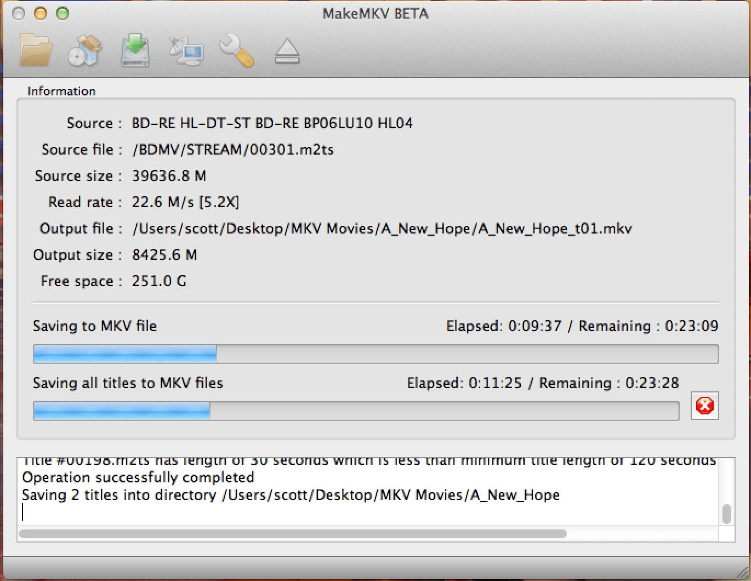The width and height of the screenshot is (751, 581).
Task: Click the free space value 251.0 G
Action: click(x=159, y=281)
